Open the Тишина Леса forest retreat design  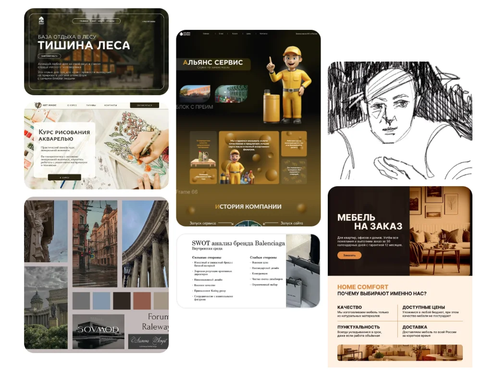96,51
